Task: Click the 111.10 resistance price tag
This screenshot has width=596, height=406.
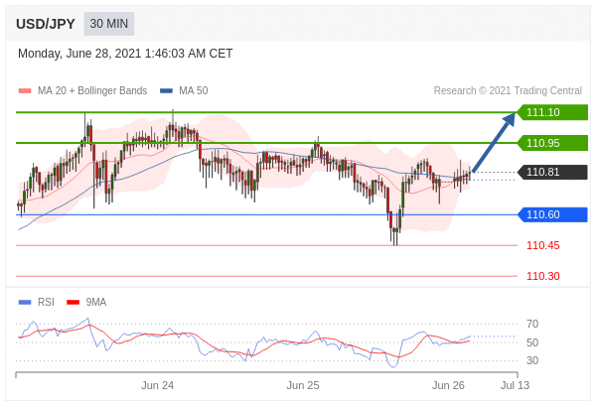Action: coord(553,112)
